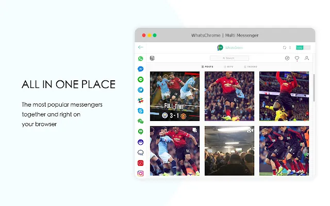Open Slack from the sidebar
Image resolution: width=330 pixels, height=206 pixels.
coord(141,100)
